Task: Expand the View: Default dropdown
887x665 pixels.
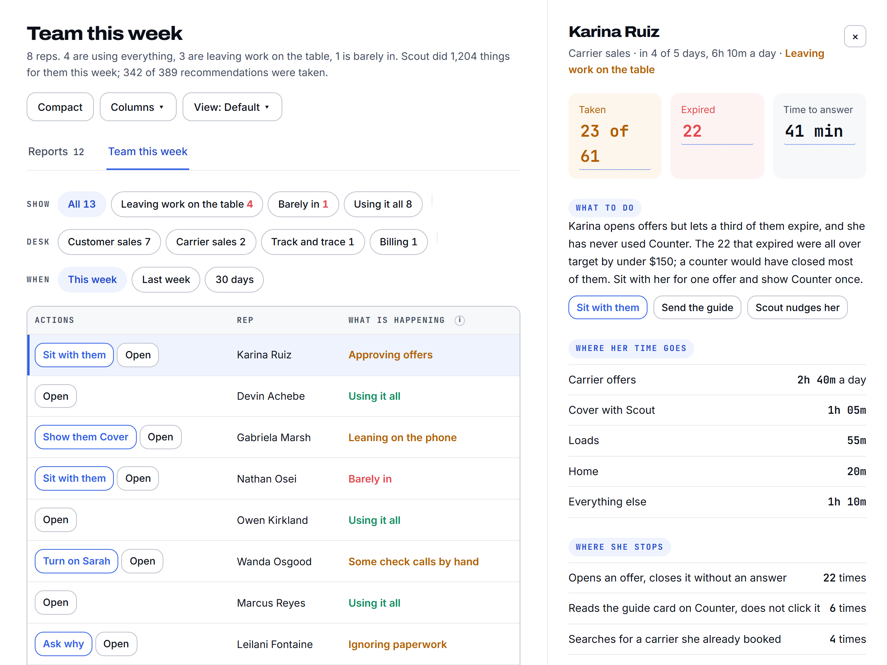Action: pos(232,107)
